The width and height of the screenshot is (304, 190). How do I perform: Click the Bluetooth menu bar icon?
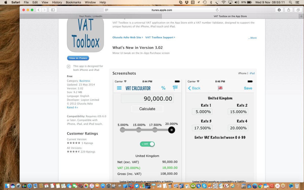tap(211, 2)
